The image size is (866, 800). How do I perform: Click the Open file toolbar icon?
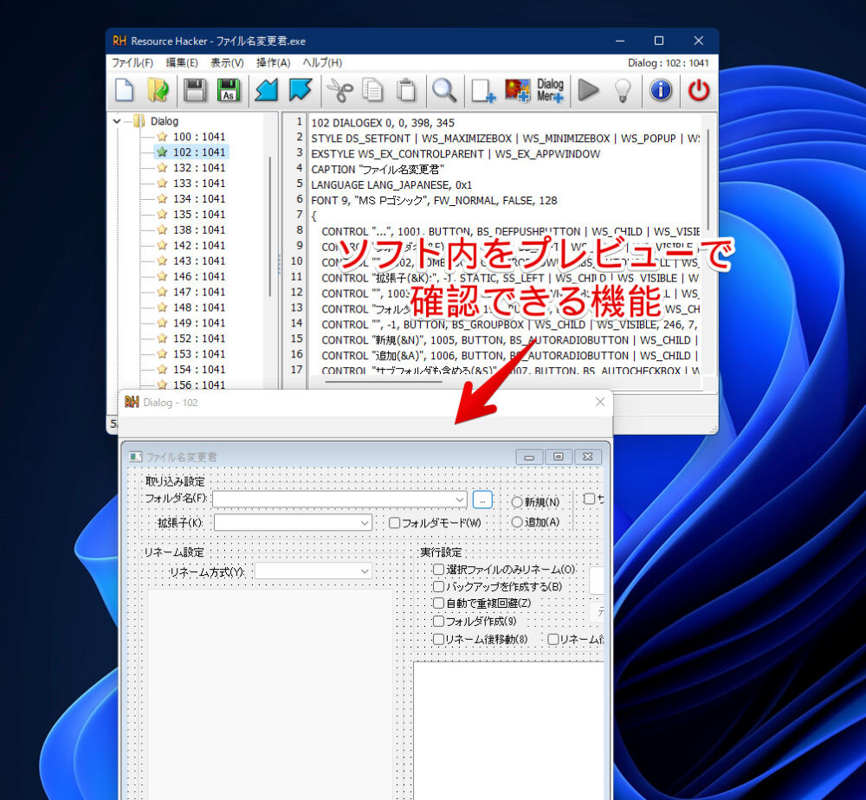(x=158, y=90)
